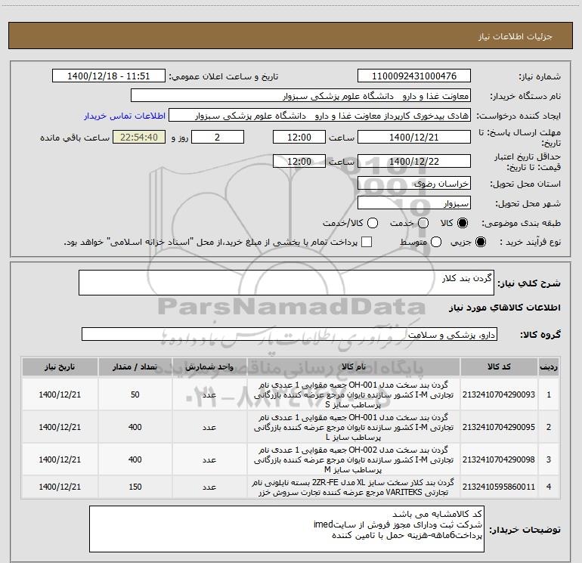
Task: Select جزیی purchase type radio
Action: (x=480, y=242)
